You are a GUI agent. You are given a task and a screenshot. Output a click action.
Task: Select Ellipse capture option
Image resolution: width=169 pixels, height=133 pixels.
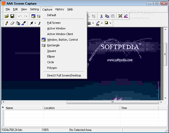[64, 57]
